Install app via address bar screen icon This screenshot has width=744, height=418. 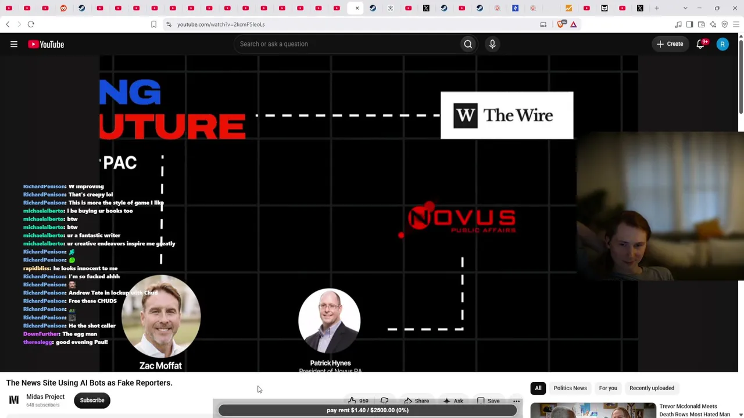(x=543, y=24)
